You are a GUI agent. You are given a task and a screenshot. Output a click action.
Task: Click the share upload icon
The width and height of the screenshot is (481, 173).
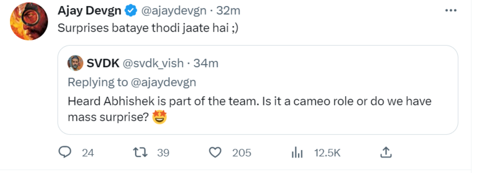386,153
